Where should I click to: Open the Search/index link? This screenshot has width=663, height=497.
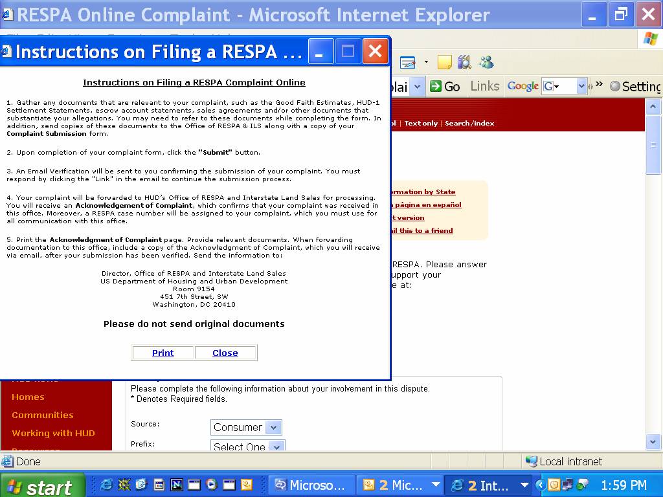(x=469, y=124)
